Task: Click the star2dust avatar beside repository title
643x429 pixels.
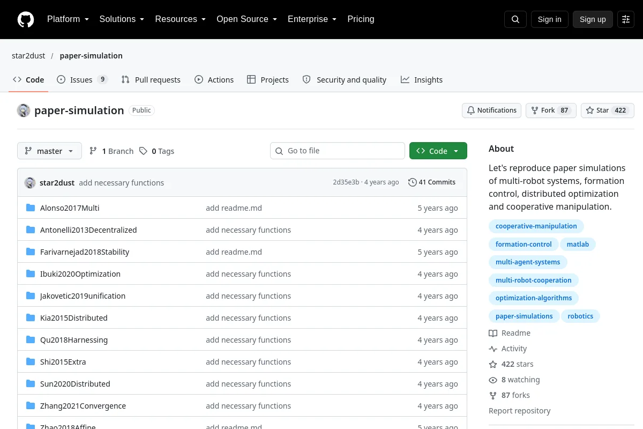Action: pyautogui.click(x=24, y=110)
